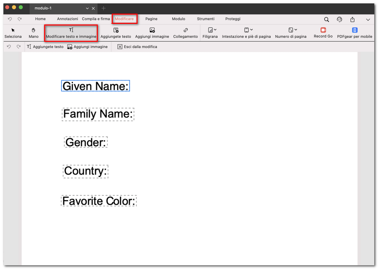Open the Collegamento link tool
This screenshot has height=269, width=378.
tap(185, 33)
